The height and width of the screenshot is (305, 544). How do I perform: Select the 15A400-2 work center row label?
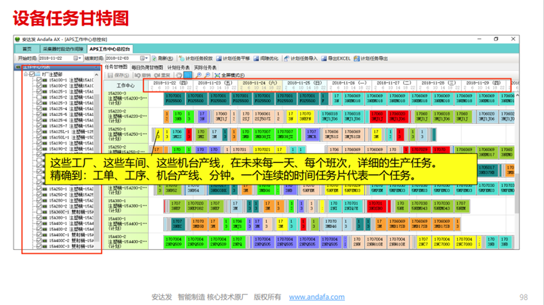126,242
